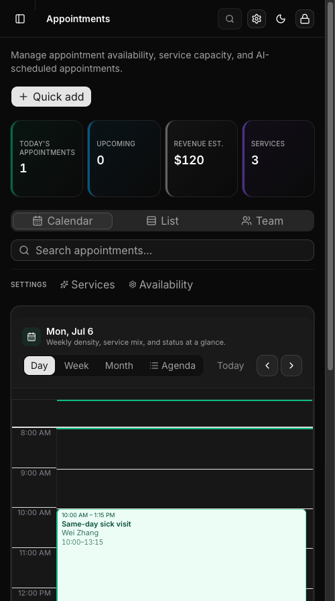Viewport: 335px width, 601px height.
Task: Toggle dark mode moon icon
Action: click(x=281, y=19)
